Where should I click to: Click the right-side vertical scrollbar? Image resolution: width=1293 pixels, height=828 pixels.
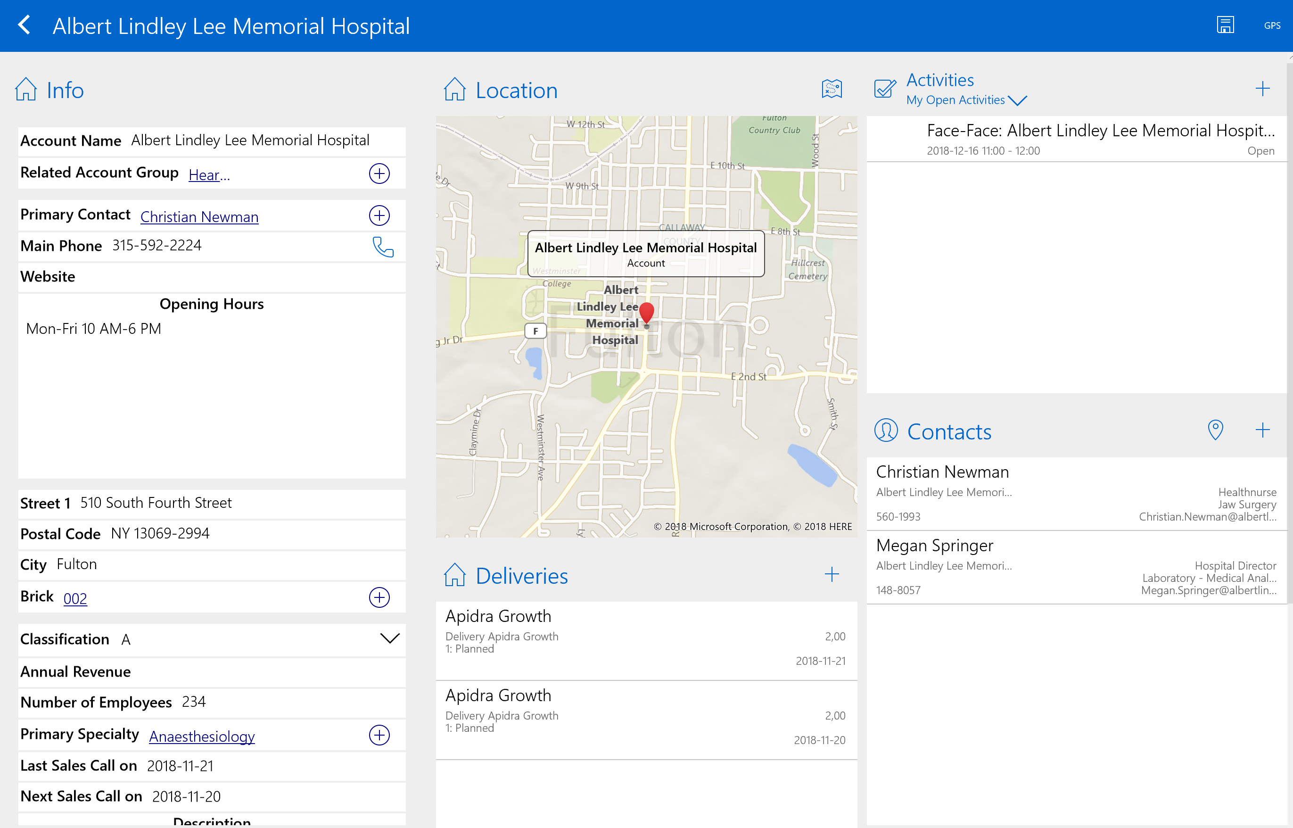point(1289,333)
